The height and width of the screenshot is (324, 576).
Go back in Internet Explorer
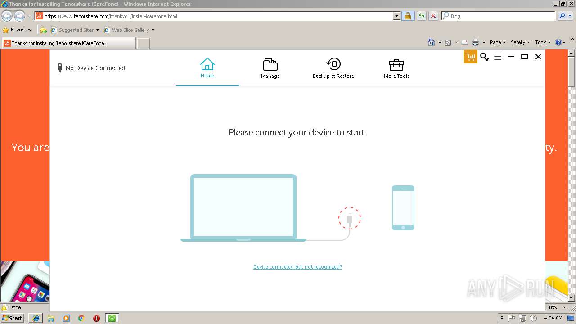[7, 16]
